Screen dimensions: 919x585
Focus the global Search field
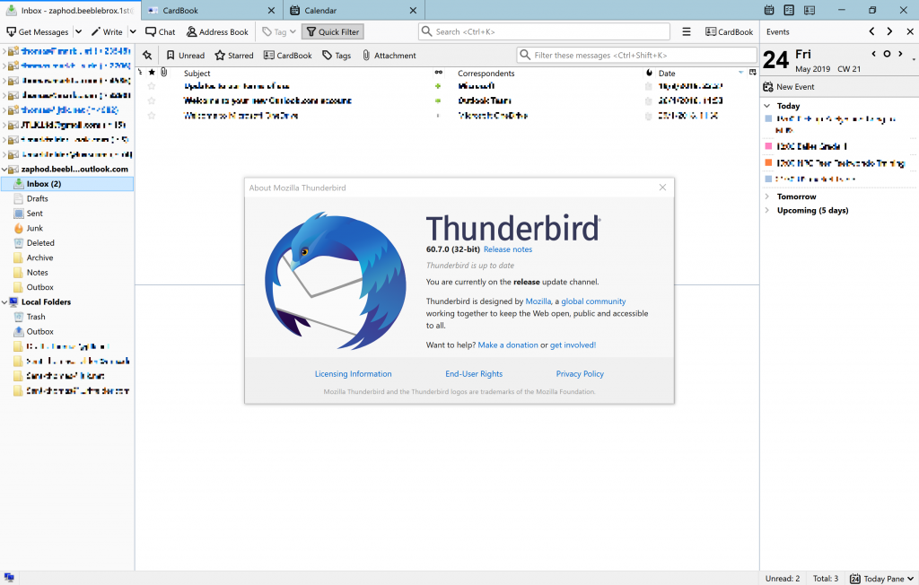[545, 31]
